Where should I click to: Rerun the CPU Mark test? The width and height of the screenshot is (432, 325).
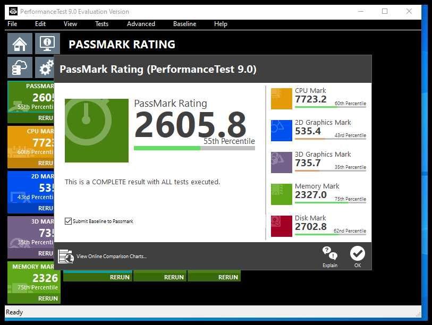pos(46,163)
